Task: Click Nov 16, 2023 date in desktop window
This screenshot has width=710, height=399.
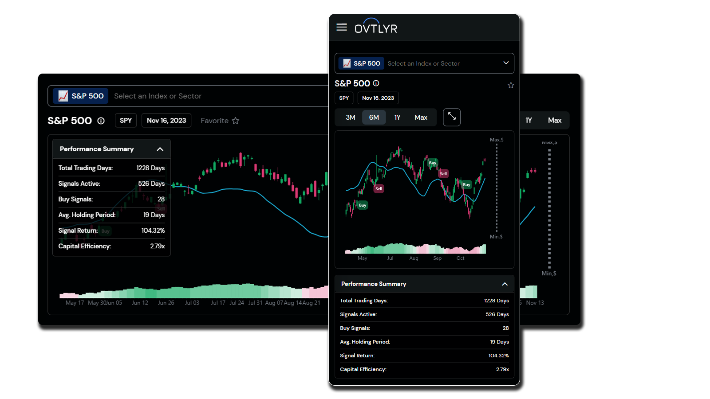Action: pyautogui.click(x=166, y=121)
